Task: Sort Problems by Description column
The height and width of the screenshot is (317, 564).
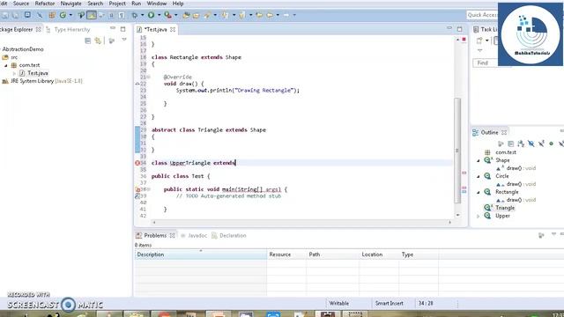Action: click(x=201, y=254)
